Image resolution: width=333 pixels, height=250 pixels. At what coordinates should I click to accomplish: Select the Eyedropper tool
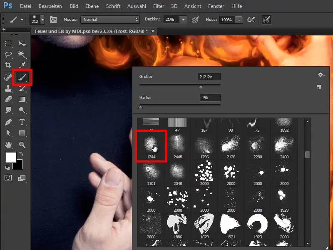click(22, 65)
